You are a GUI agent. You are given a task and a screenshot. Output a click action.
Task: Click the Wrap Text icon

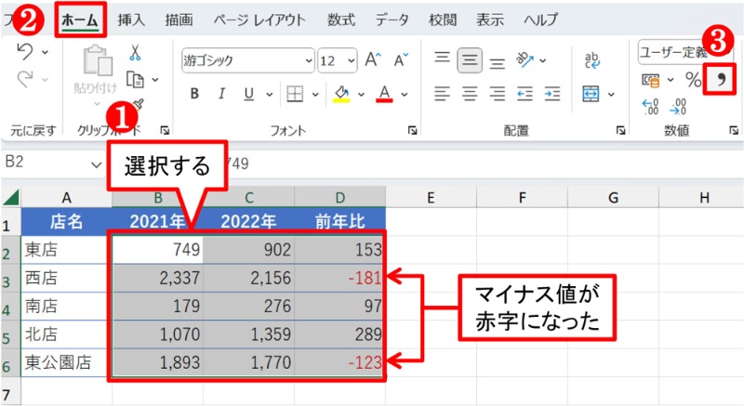tap(591, 60)
